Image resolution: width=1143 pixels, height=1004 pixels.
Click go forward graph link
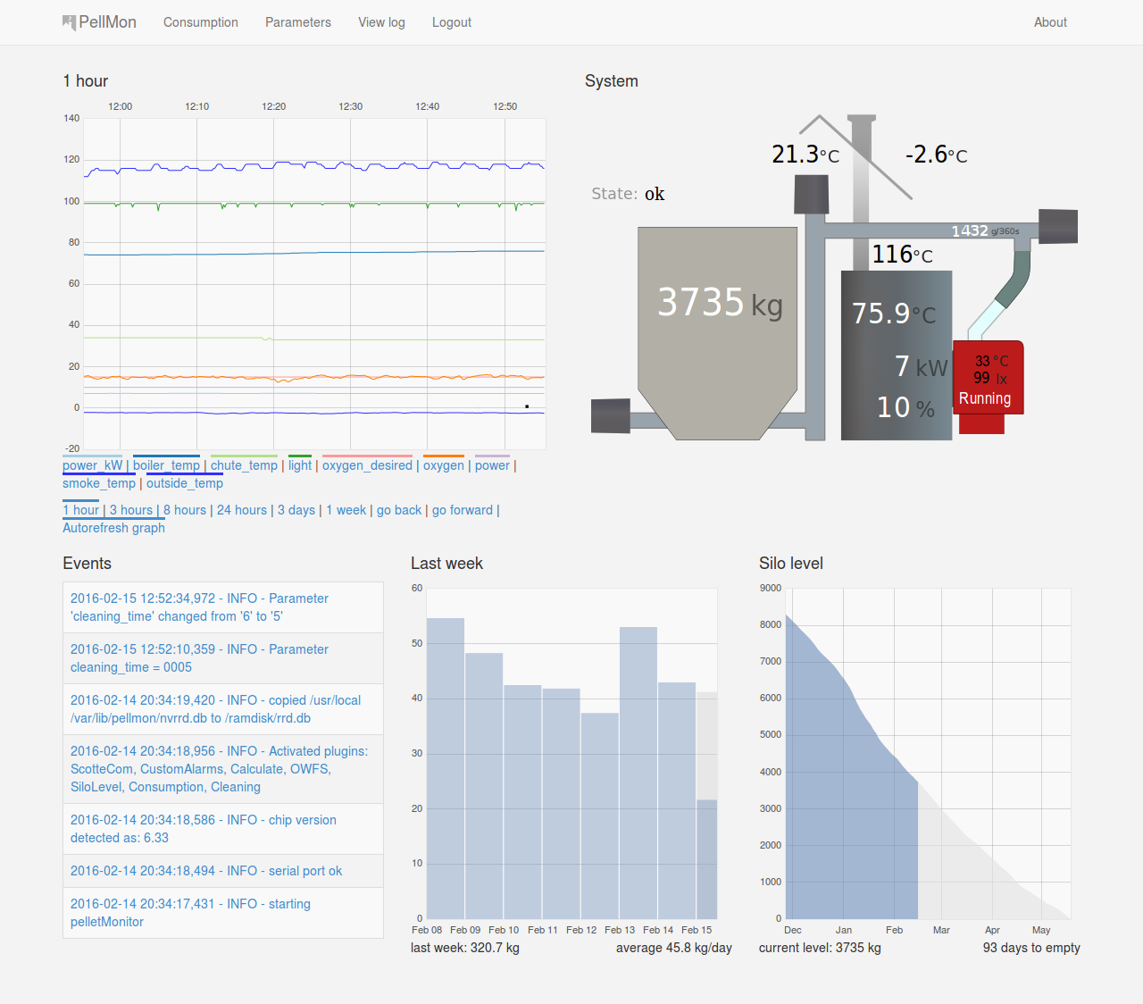463,510
